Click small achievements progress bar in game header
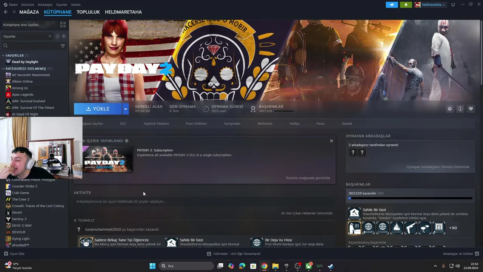483x272 pixels. (284, 111)
